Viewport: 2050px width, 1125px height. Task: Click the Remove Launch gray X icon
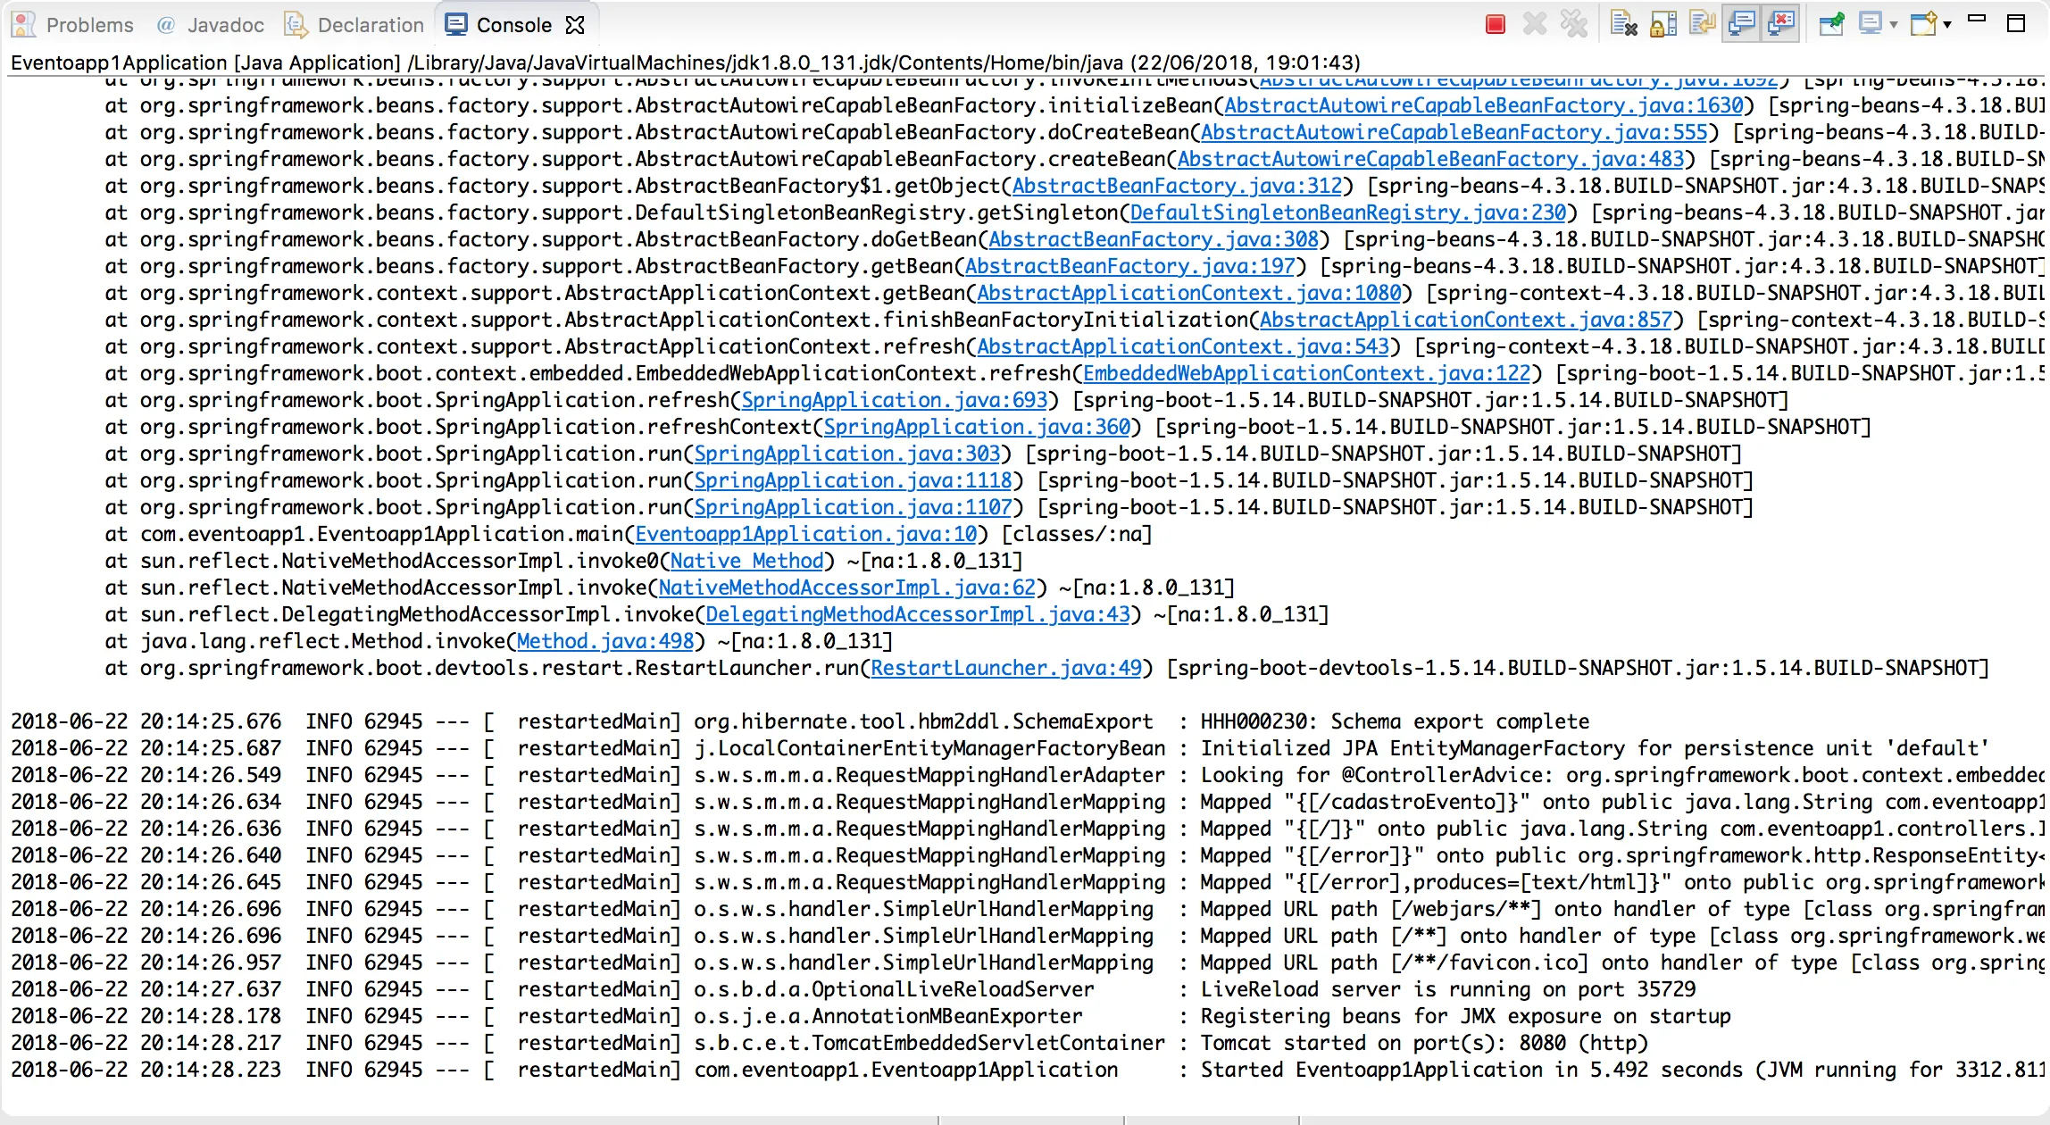tap(1535, 24)
